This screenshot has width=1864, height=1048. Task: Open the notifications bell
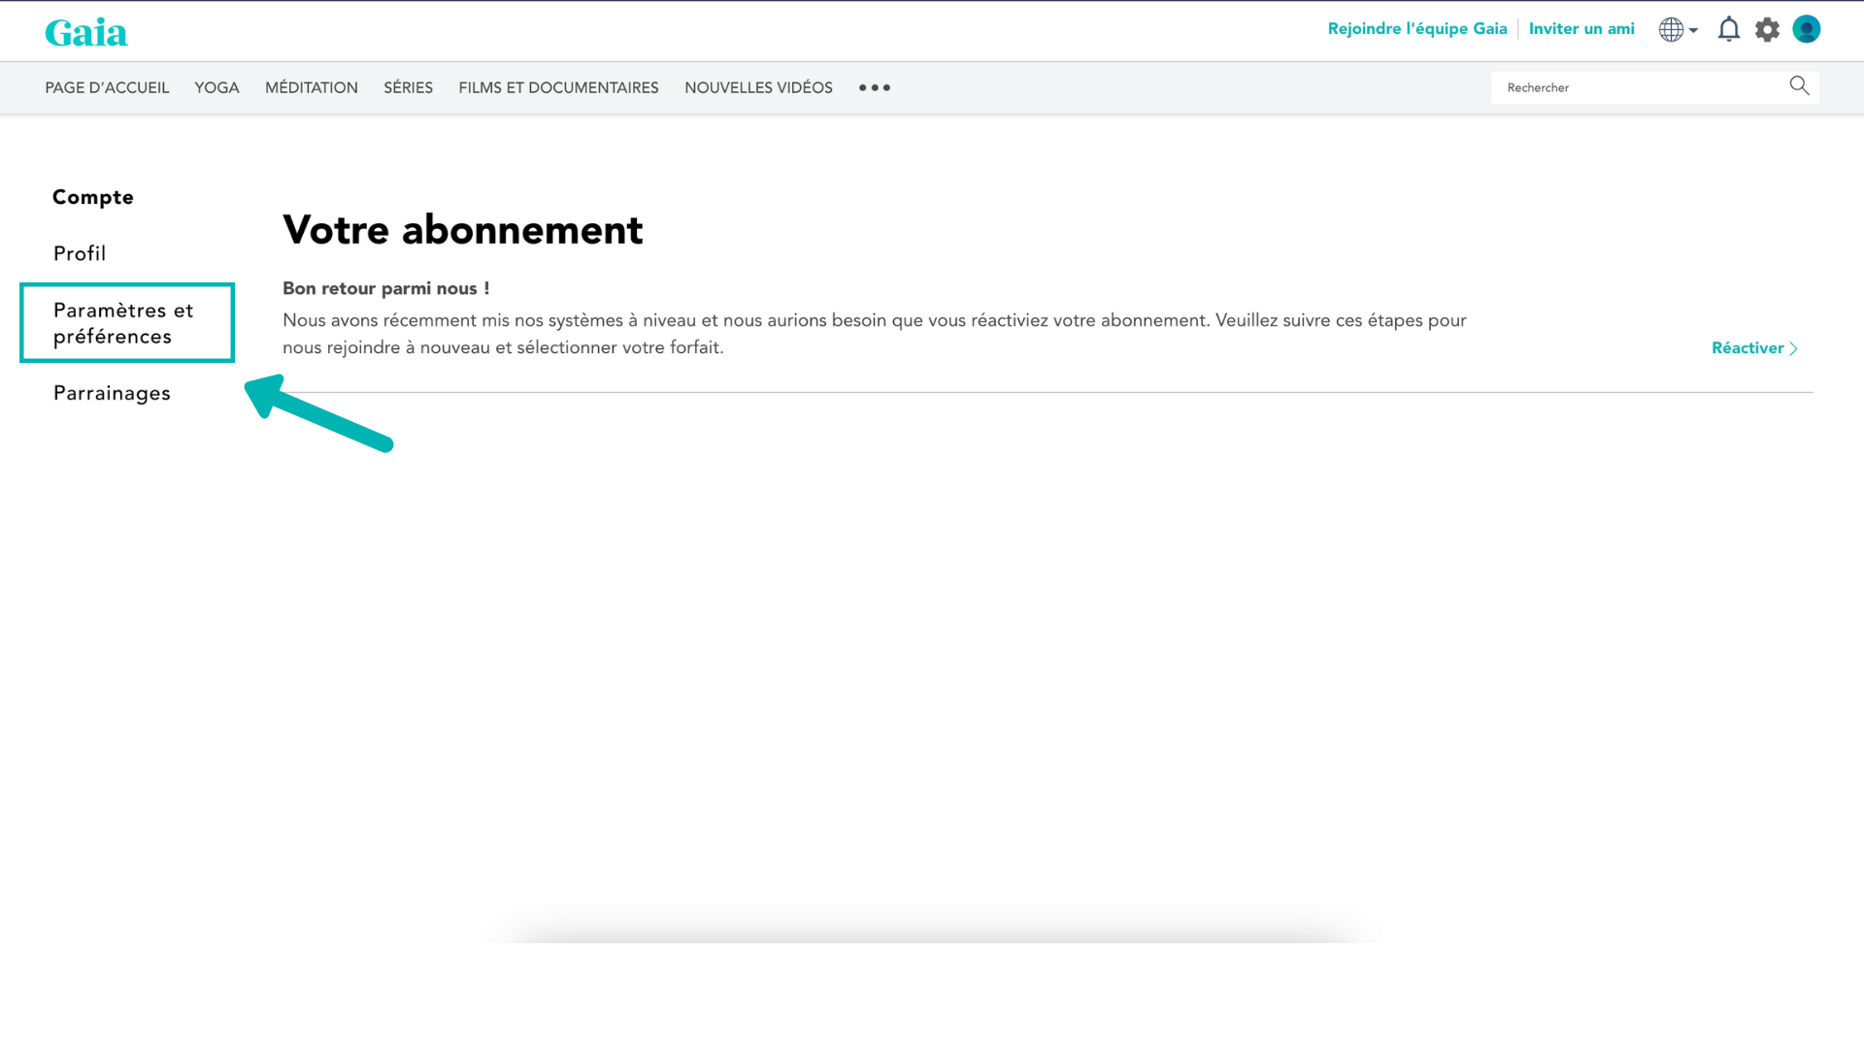tap(1729, 29)
